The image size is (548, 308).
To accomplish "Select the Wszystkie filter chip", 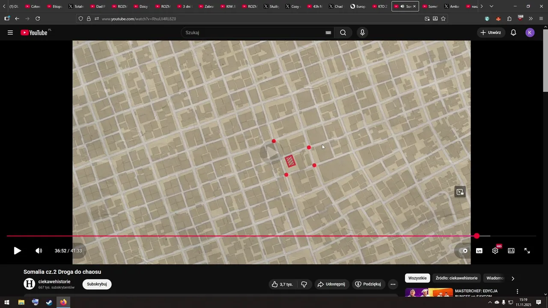I will click(417, 278).
